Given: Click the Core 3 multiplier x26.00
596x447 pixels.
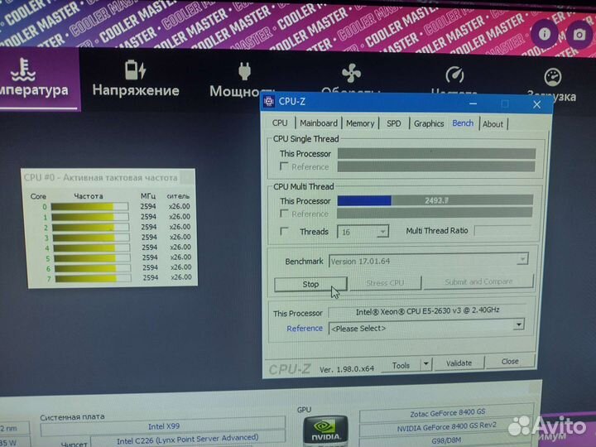Looking at the screenshot, I should pyautogui.click(x=180, y=237).
